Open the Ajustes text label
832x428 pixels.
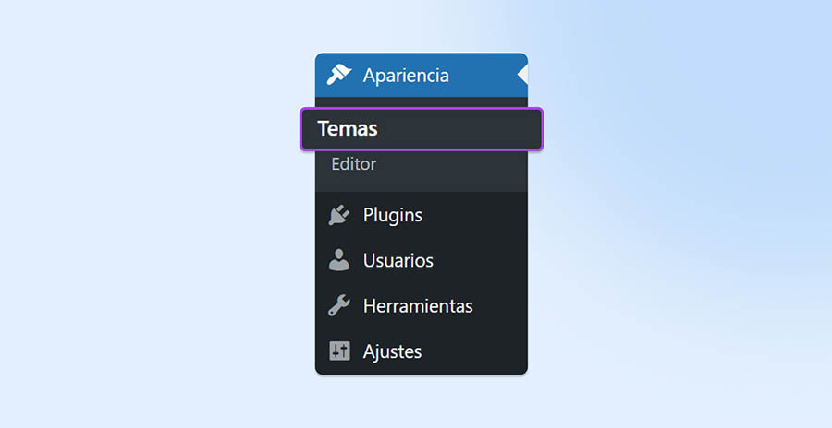(393, 351)
